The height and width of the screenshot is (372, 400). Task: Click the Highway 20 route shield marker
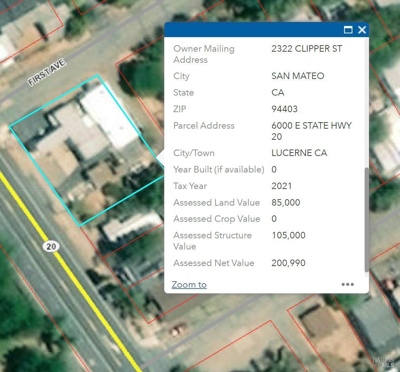51,246
